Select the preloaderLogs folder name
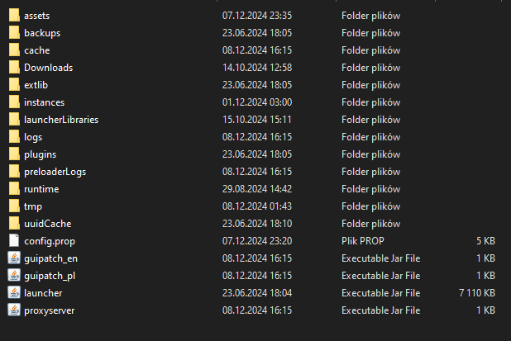 (55, 171)
